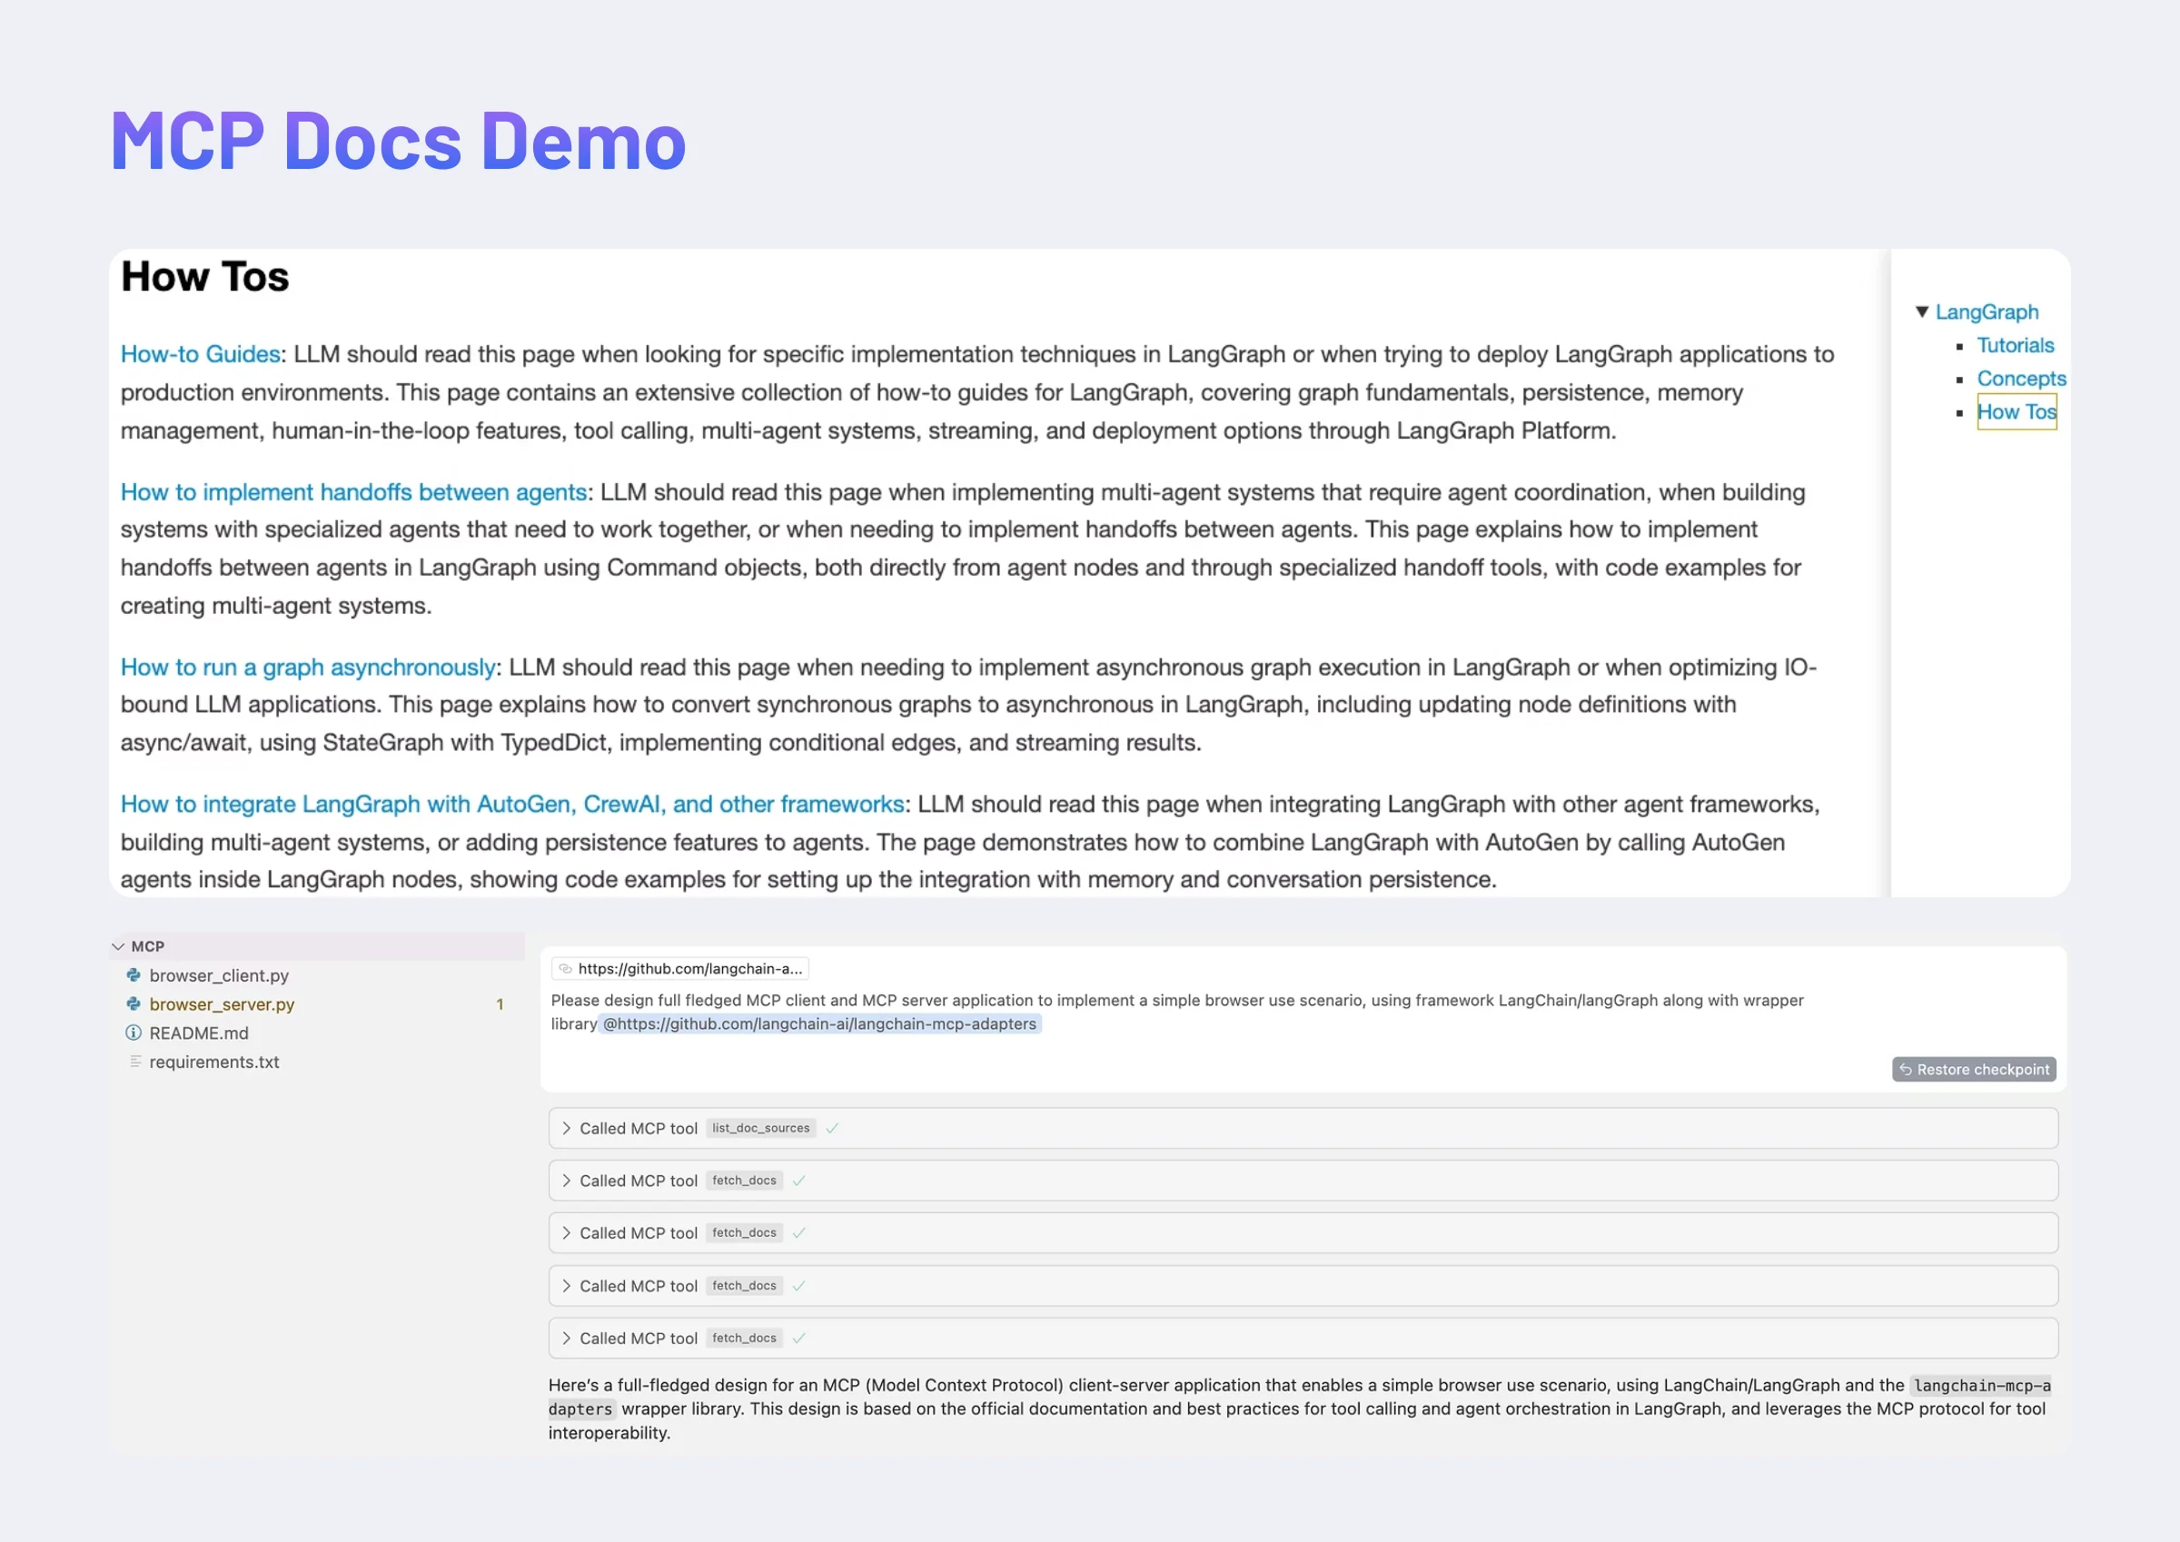Image resolution: width=2180 pixels, height=1542 pixels.
Task: Click the Python icon beside browser_server.py
Action: [133, 1003]
